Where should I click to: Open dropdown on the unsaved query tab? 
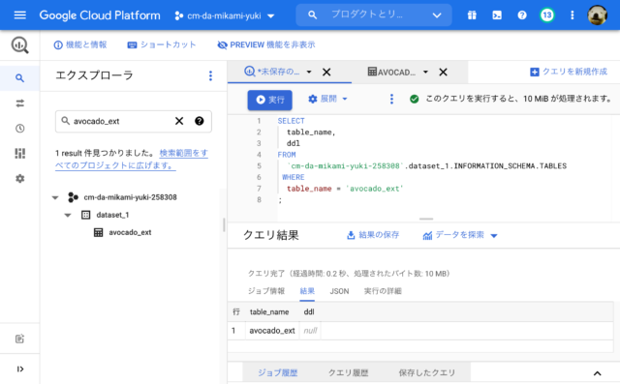click(x=309, y=72)
